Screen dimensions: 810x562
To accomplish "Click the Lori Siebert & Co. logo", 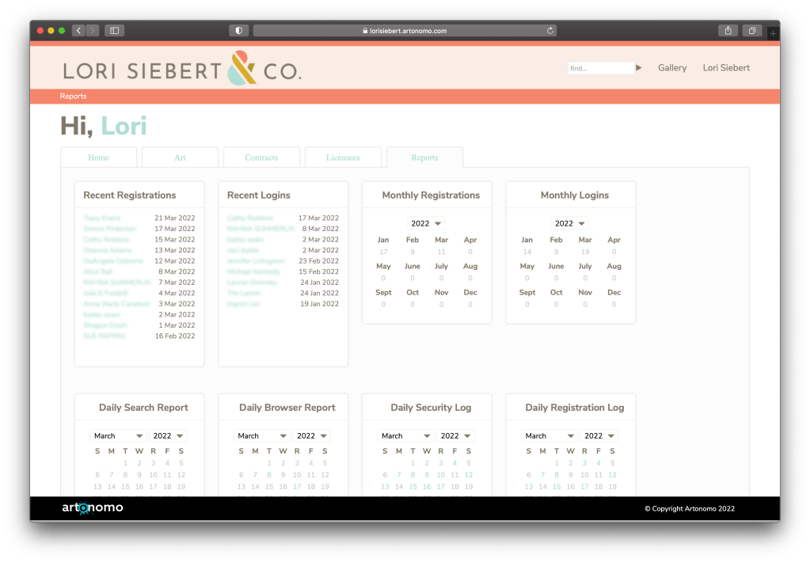I will tap(182, 70).
